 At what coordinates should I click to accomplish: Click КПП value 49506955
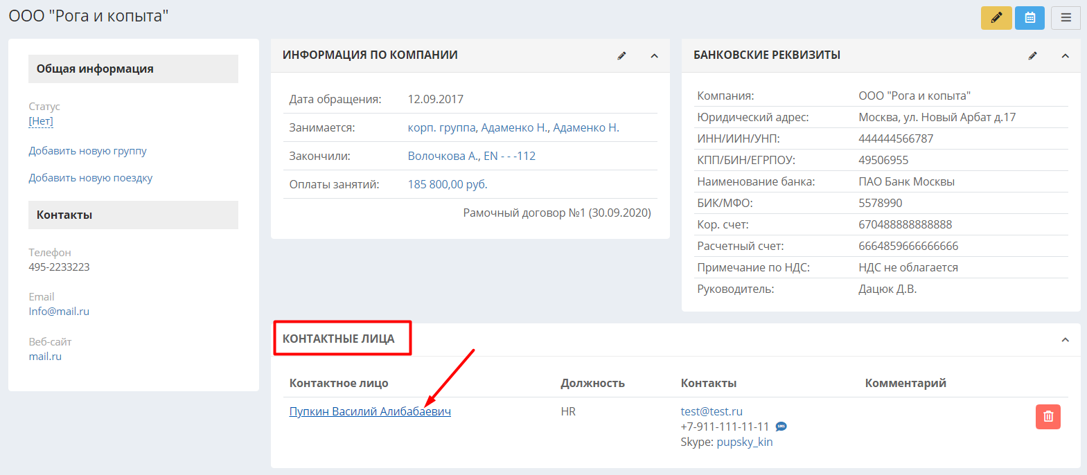883,160
